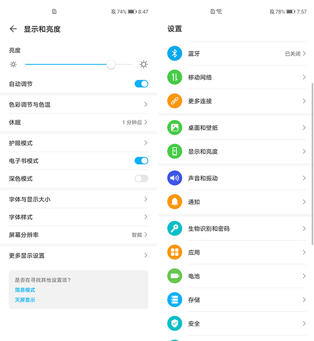Enable the 深色模式 dark mode switch
Screen dimensions: 314x341
click(x=141, y=178)
